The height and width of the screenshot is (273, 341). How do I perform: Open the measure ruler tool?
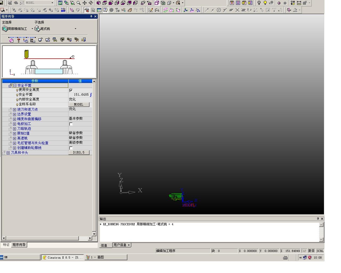299,3
